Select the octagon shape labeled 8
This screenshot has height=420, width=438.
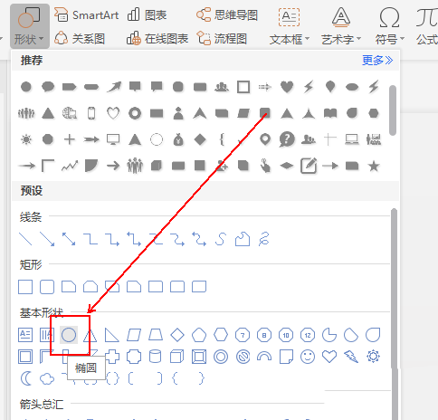tap(264, 335)
